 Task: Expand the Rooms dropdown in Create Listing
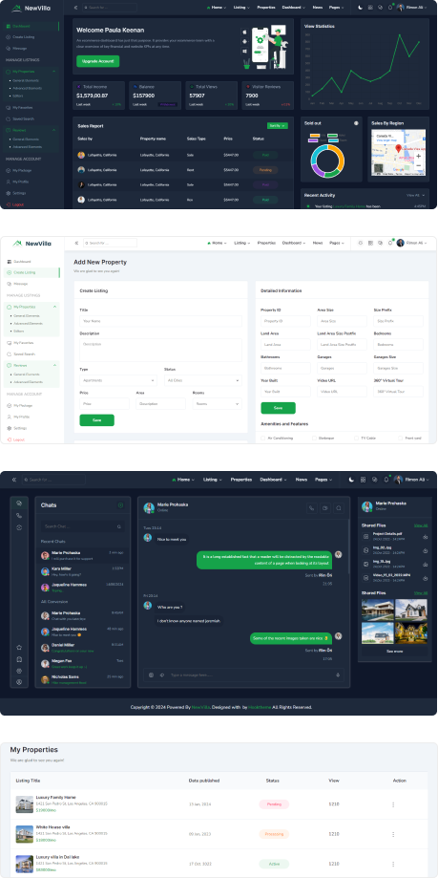click(x=217, y=403)
